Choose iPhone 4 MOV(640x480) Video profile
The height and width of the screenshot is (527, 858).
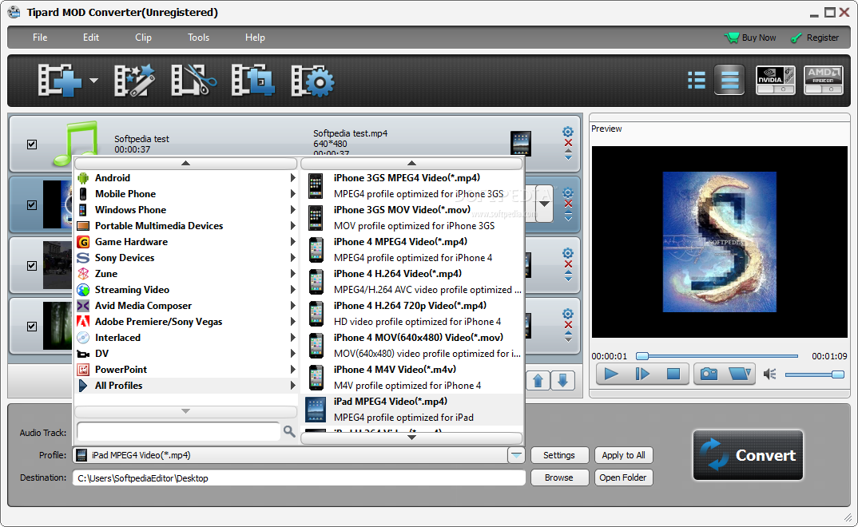tap(412, 346)
